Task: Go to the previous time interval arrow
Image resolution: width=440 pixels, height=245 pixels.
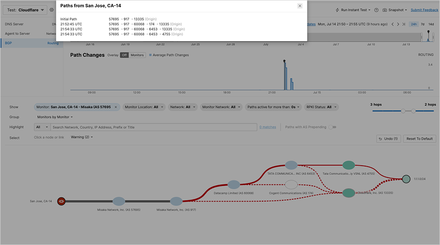Action: click(x=393, y=24)
